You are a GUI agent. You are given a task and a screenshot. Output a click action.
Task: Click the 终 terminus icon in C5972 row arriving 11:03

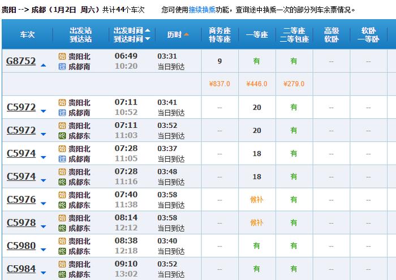click(62, 136)
